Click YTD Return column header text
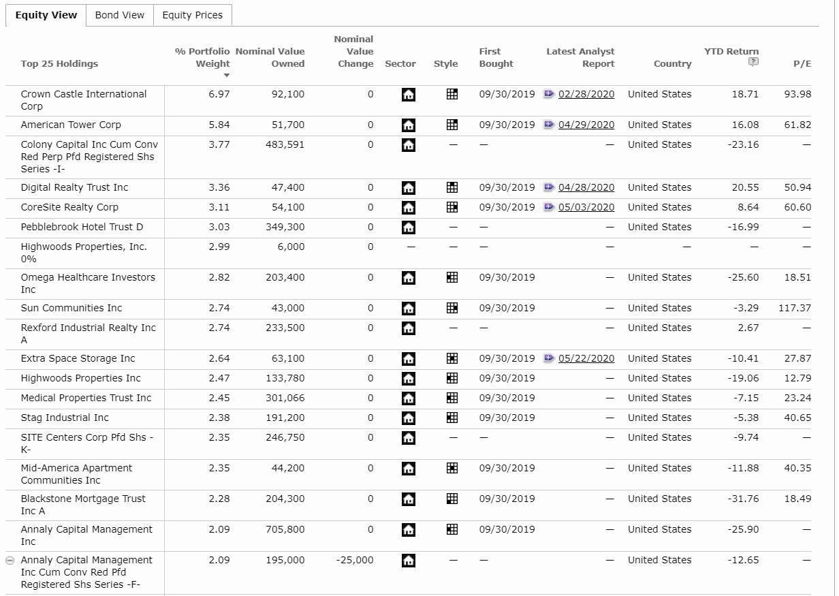 pyautogui.click(x=731, y=51)
